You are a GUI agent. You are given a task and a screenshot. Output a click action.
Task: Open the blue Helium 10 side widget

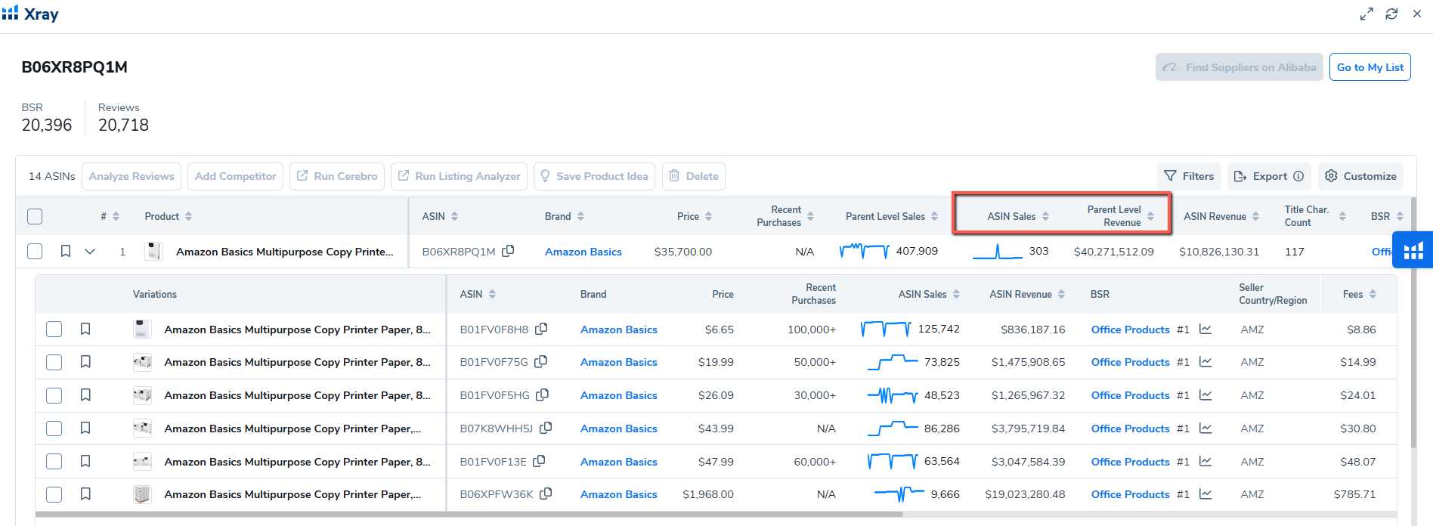point(1413,250)
